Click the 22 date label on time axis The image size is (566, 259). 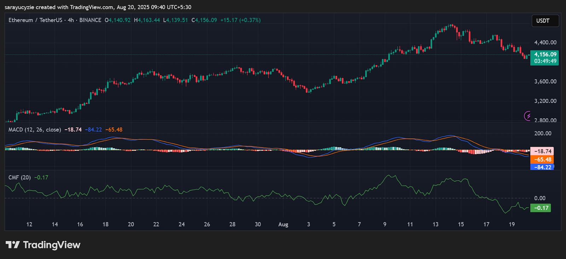156,224
